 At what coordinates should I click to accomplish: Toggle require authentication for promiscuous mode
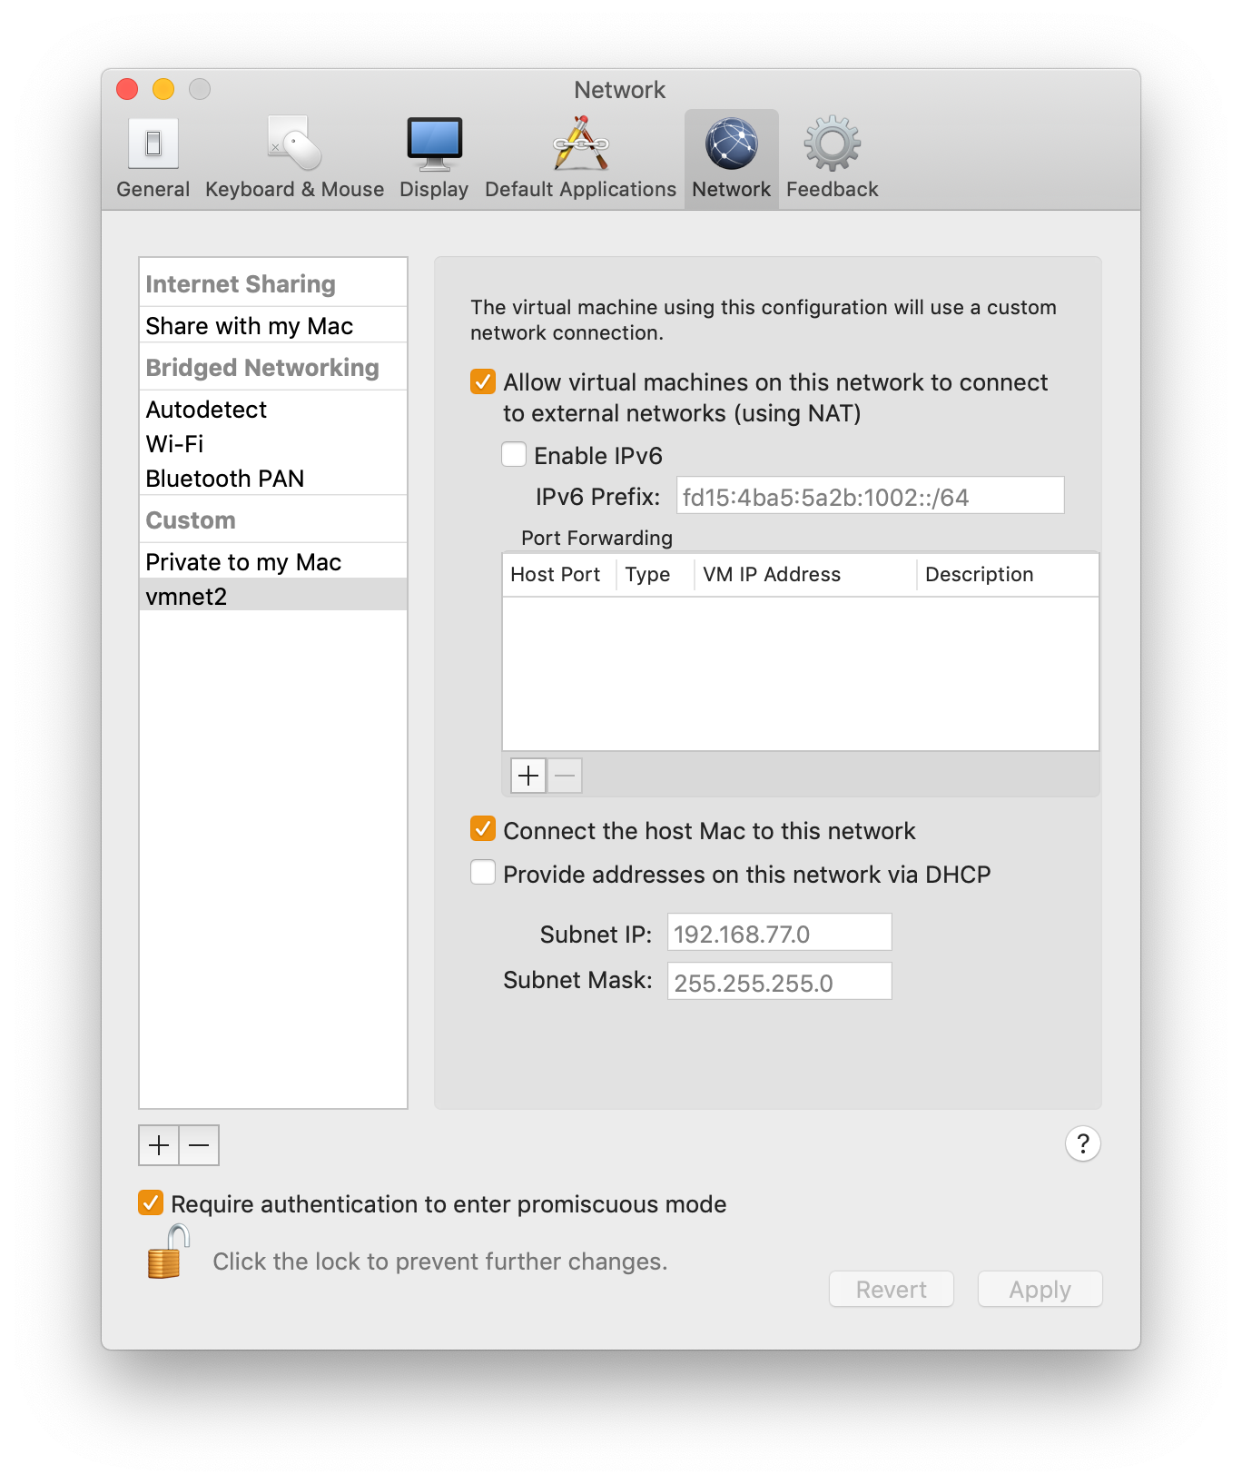[151, 1202]
